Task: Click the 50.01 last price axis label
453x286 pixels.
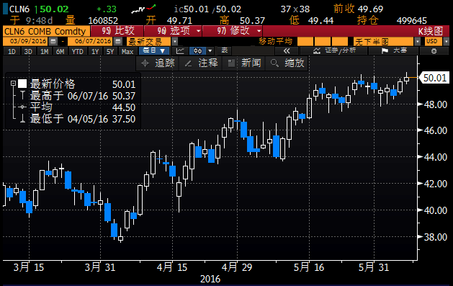Action: click(434, 78)
